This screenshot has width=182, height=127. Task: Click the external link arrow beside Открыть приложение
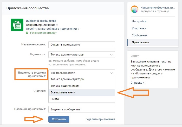click(x=57, y=25)
